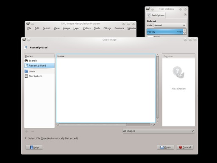Open the Edit menu
Screen dimensions: 217x163
click(37, 28)
